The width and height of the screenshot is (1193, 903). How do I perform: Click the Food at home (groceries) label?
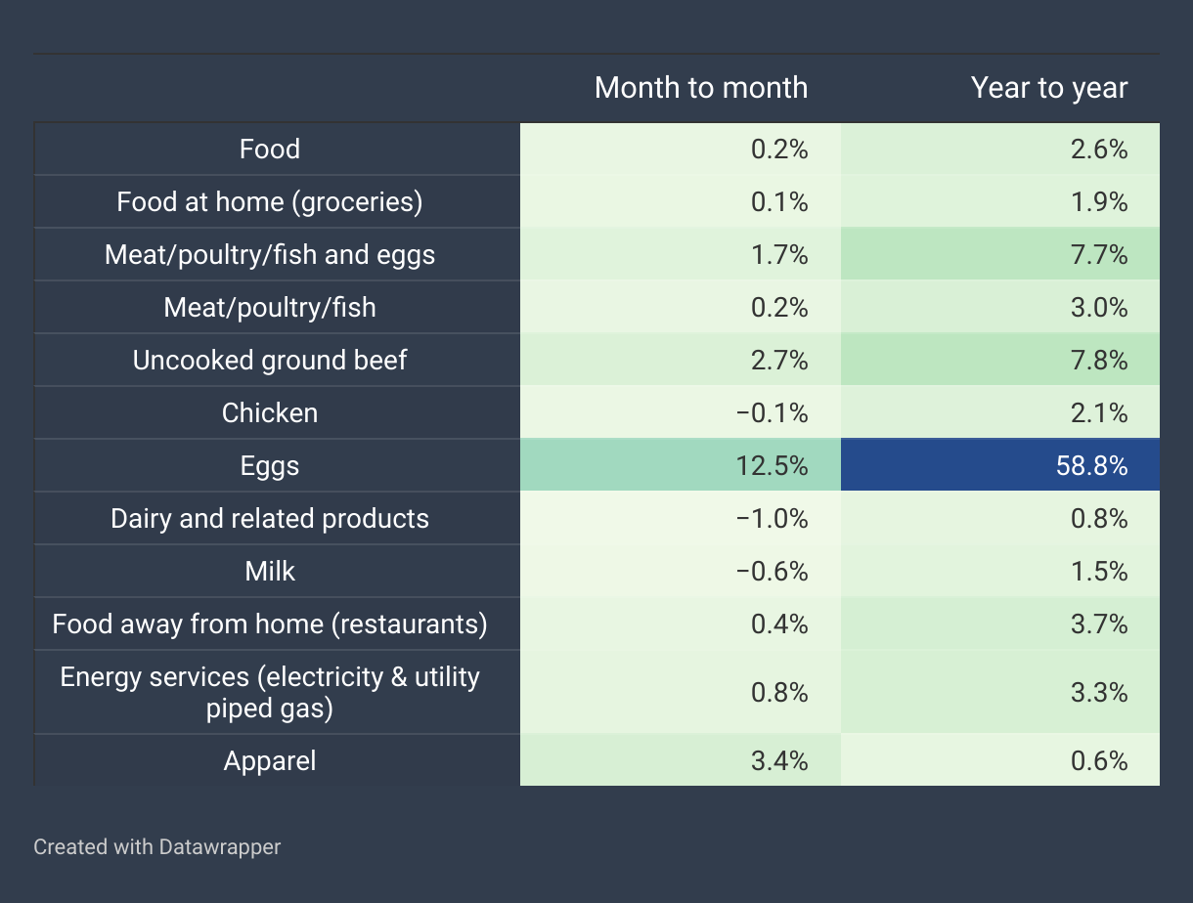pos(270,202)
